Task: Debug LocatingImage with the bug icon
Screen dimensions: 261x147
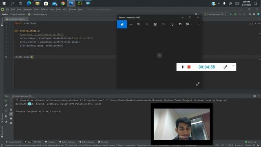Action: pyautogui.click(x=235, y=14)
